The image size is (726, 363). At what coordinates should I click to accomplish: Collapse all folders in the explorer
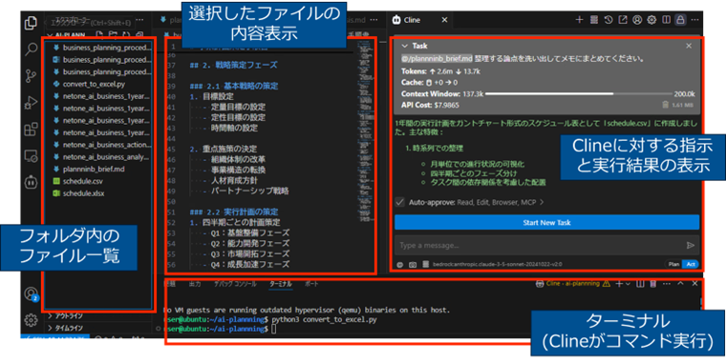coord(139,34)
